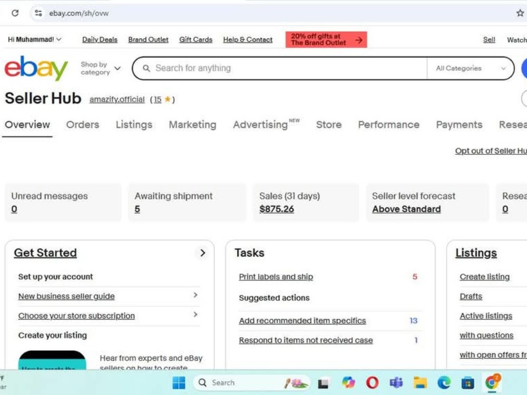527x395 pixels.
Task: Click the Windows taskbar Search box
Action: [251, 382]
